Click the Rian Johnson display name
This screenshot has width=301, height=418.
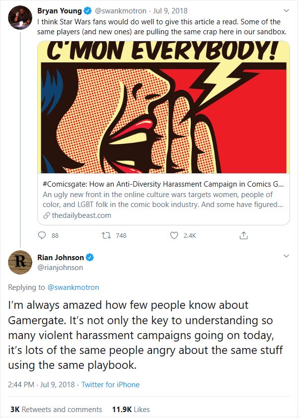pyautogui.click(x=61, y=257)
